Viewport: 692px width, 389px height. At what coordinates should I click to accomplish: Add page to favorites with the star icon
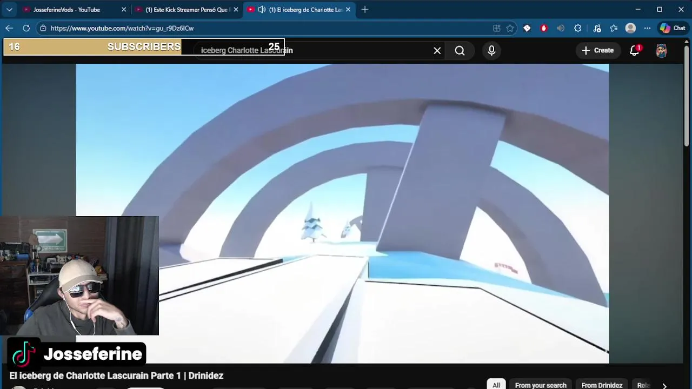coord(510,28)
